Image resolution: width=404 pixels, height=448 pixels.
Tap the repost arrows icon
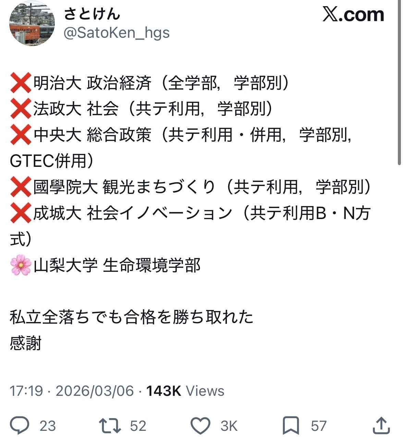point(110,426)
